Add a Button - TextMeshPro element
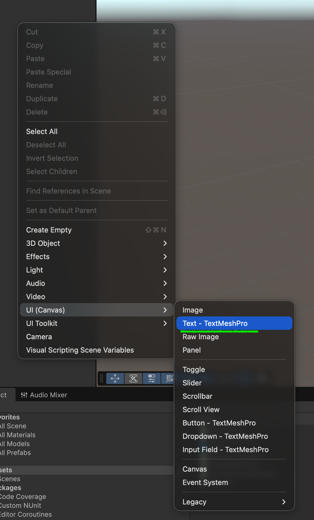Image resolution: width=314 pixels, height=520 pixels. point(219,423)
